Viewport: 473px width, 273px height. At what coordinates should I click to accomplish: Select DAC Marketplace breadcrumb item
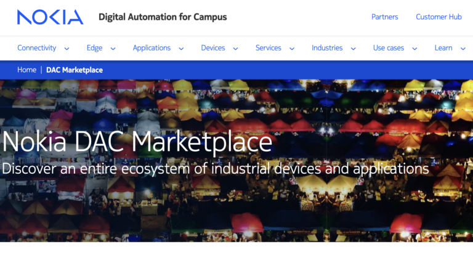click(x=75, y=70)
